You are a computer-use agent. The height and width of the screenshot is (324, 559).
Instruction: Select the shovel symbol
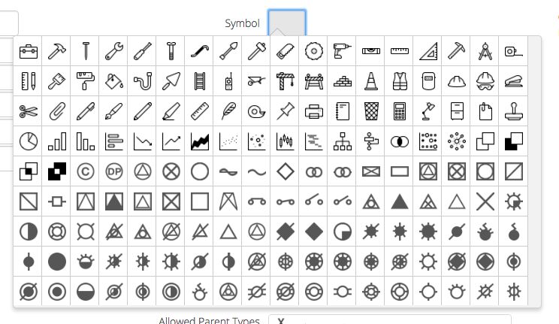click(x=228, y=51)
